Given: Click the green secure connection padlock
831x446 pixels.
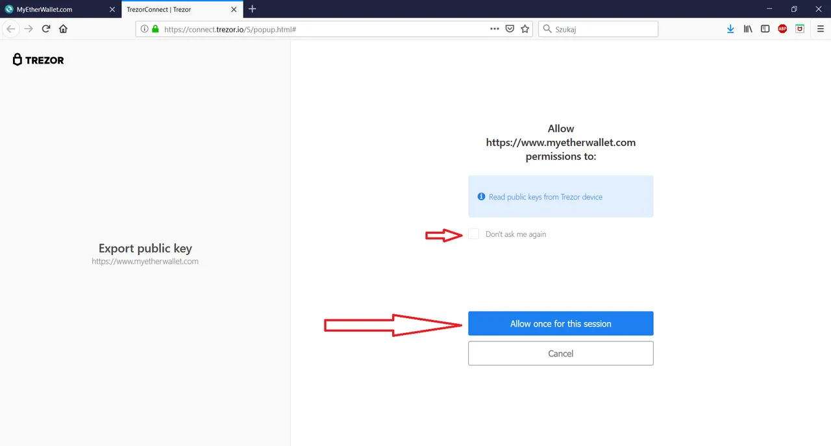Looking at the screenshot, I should point(155,29).
